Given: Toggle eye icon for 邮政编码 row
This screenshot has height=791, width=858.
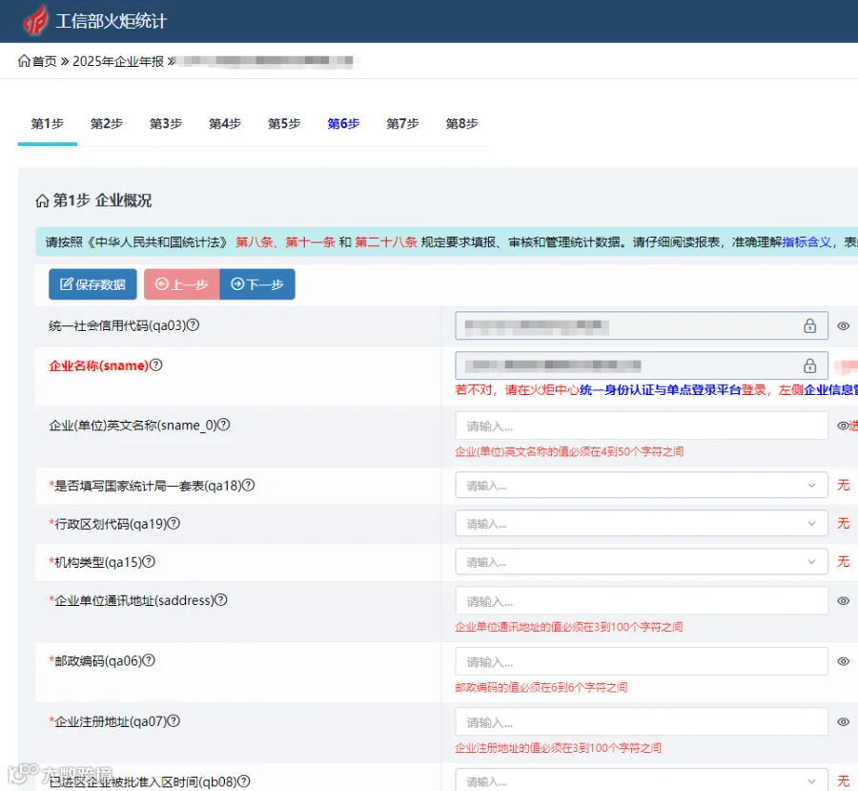Looking at the screenshot, I should pyautogui.click(x=844, y=661).
